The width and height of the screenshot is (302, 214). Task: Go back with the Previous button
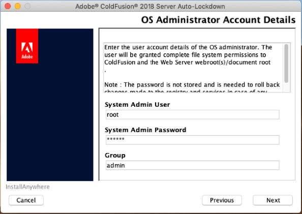[x=222, y=200]
